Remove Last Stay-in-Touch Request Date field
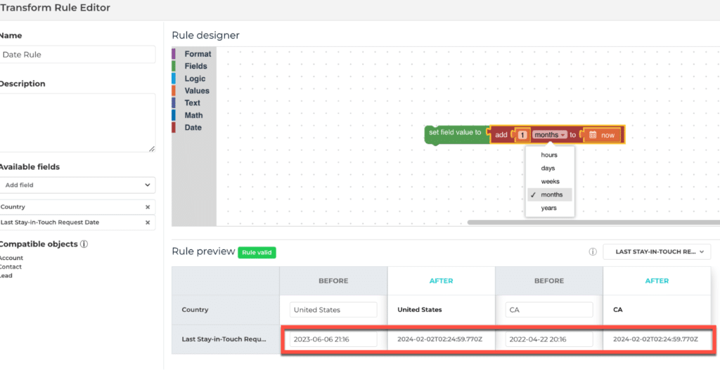The image size is (720, 373). (148, 223)
